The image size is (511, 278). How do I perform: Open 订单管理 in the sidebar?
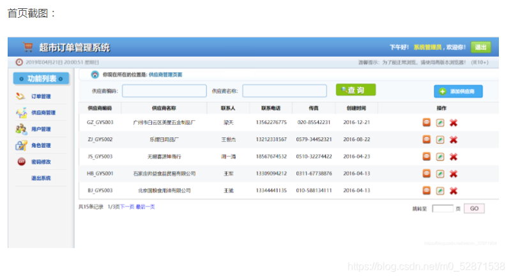[x=41, y=96]
